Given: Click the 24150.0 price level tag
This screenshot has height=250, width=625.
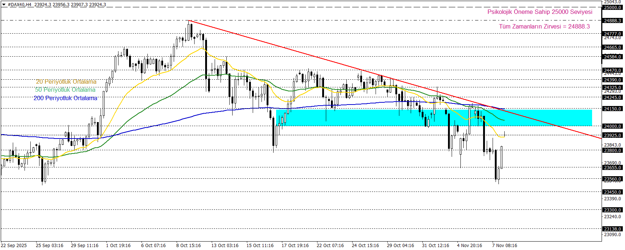Looking at the screenshot, I should (613, 109).
